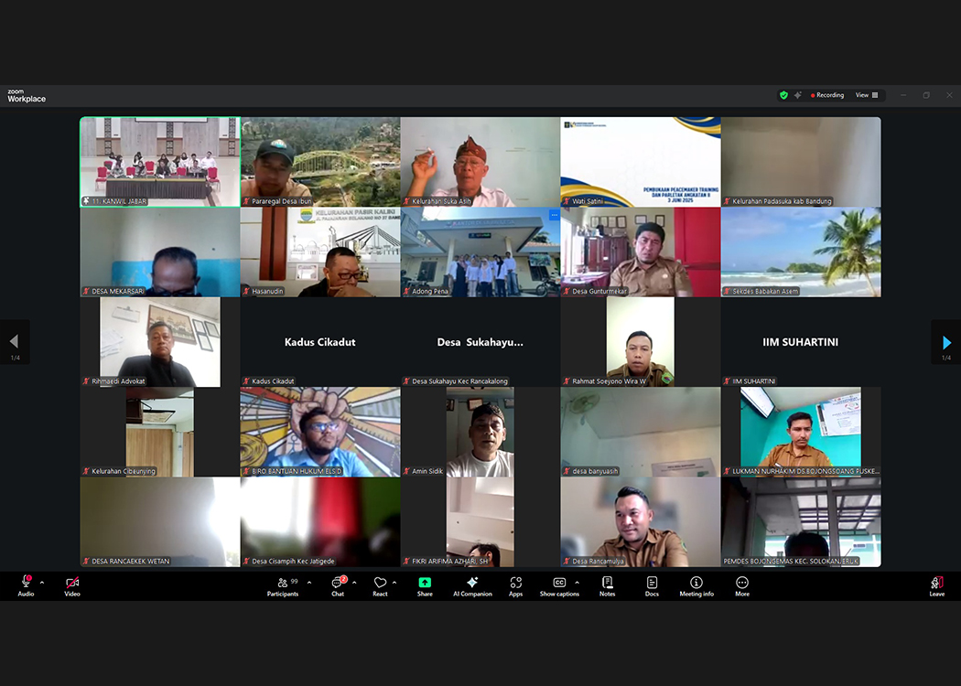Expand the caption options arrow

tap(577, 583)
